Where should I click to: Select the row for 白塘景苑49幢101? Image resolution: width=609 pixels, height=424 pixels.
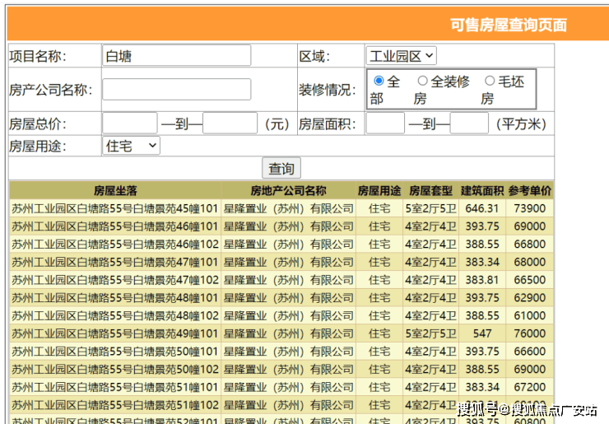tap(115, 333)
